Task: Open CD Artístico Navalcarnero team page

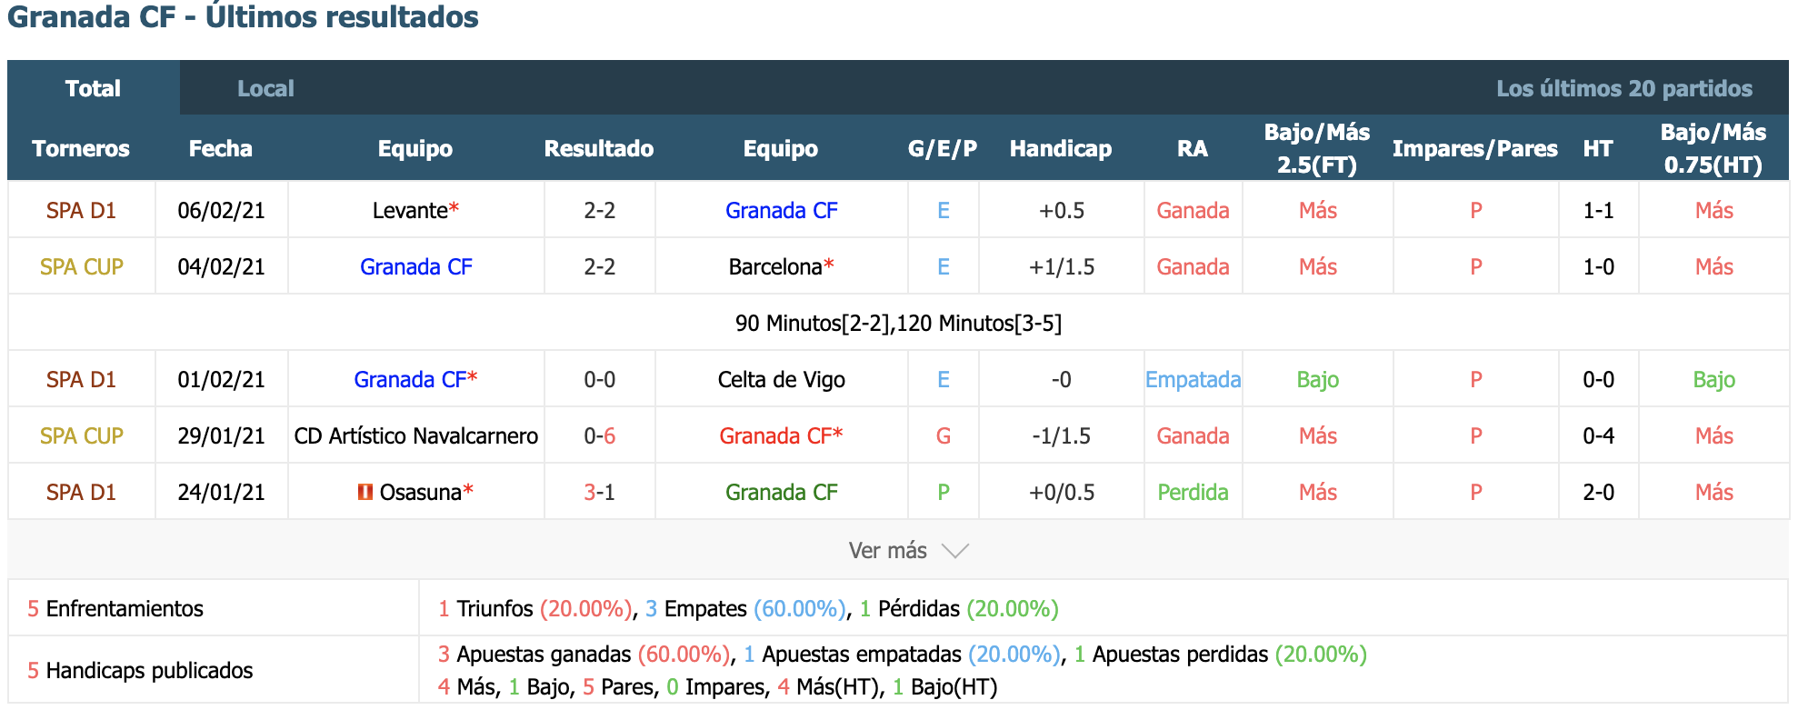Action: [416, 435]
